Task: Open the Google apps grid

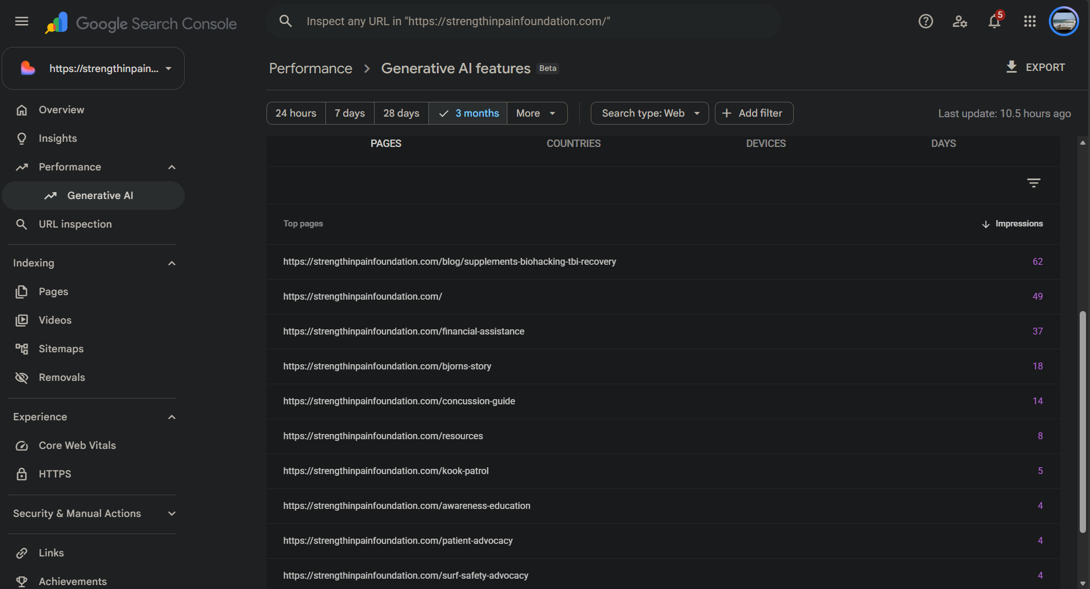Action: coord(1029,22)
